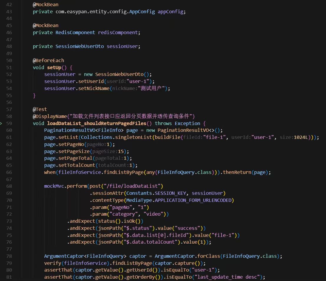
Task: Click the buildFile method call
Action: tap(168, 137)
